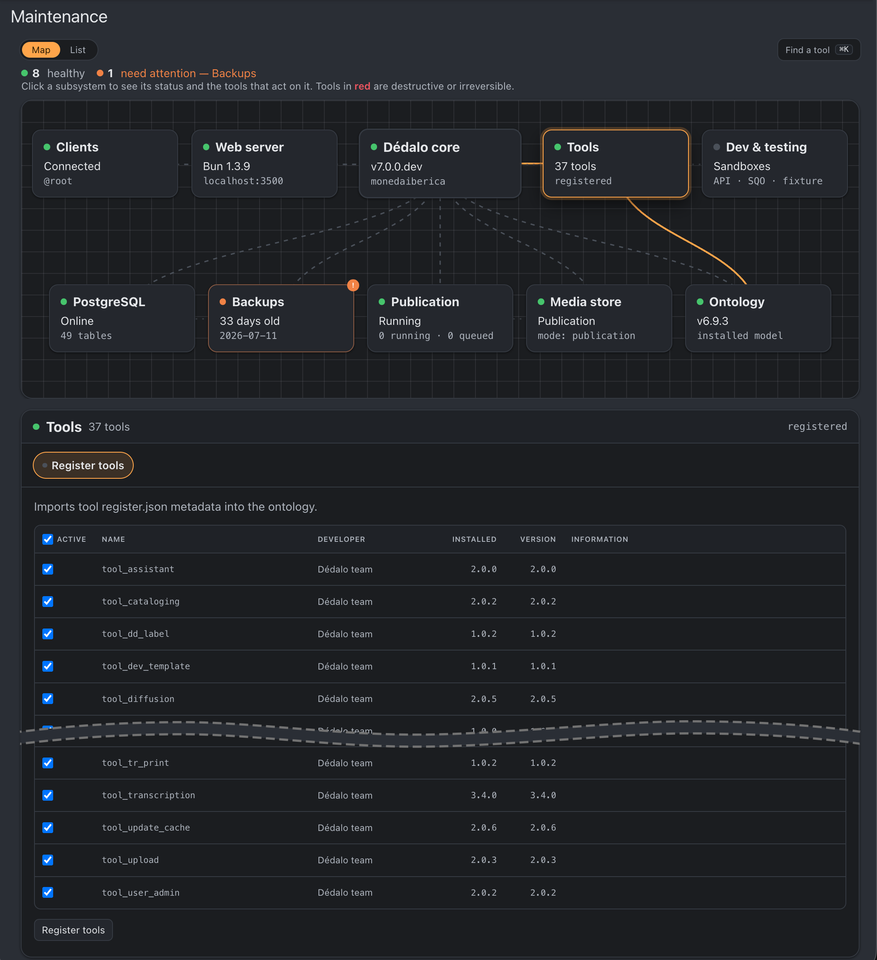Click installed version 3.4.0 of tool_transcription
This screenshot has height=960, width=877.
point(484,795)
